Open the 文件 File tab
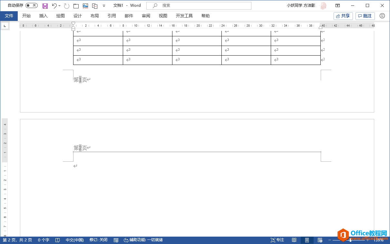Viewport: 390px width, 244px height. (9, 16)
